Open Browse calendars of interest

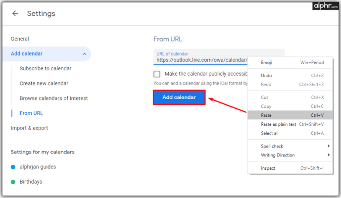(54, 99)
